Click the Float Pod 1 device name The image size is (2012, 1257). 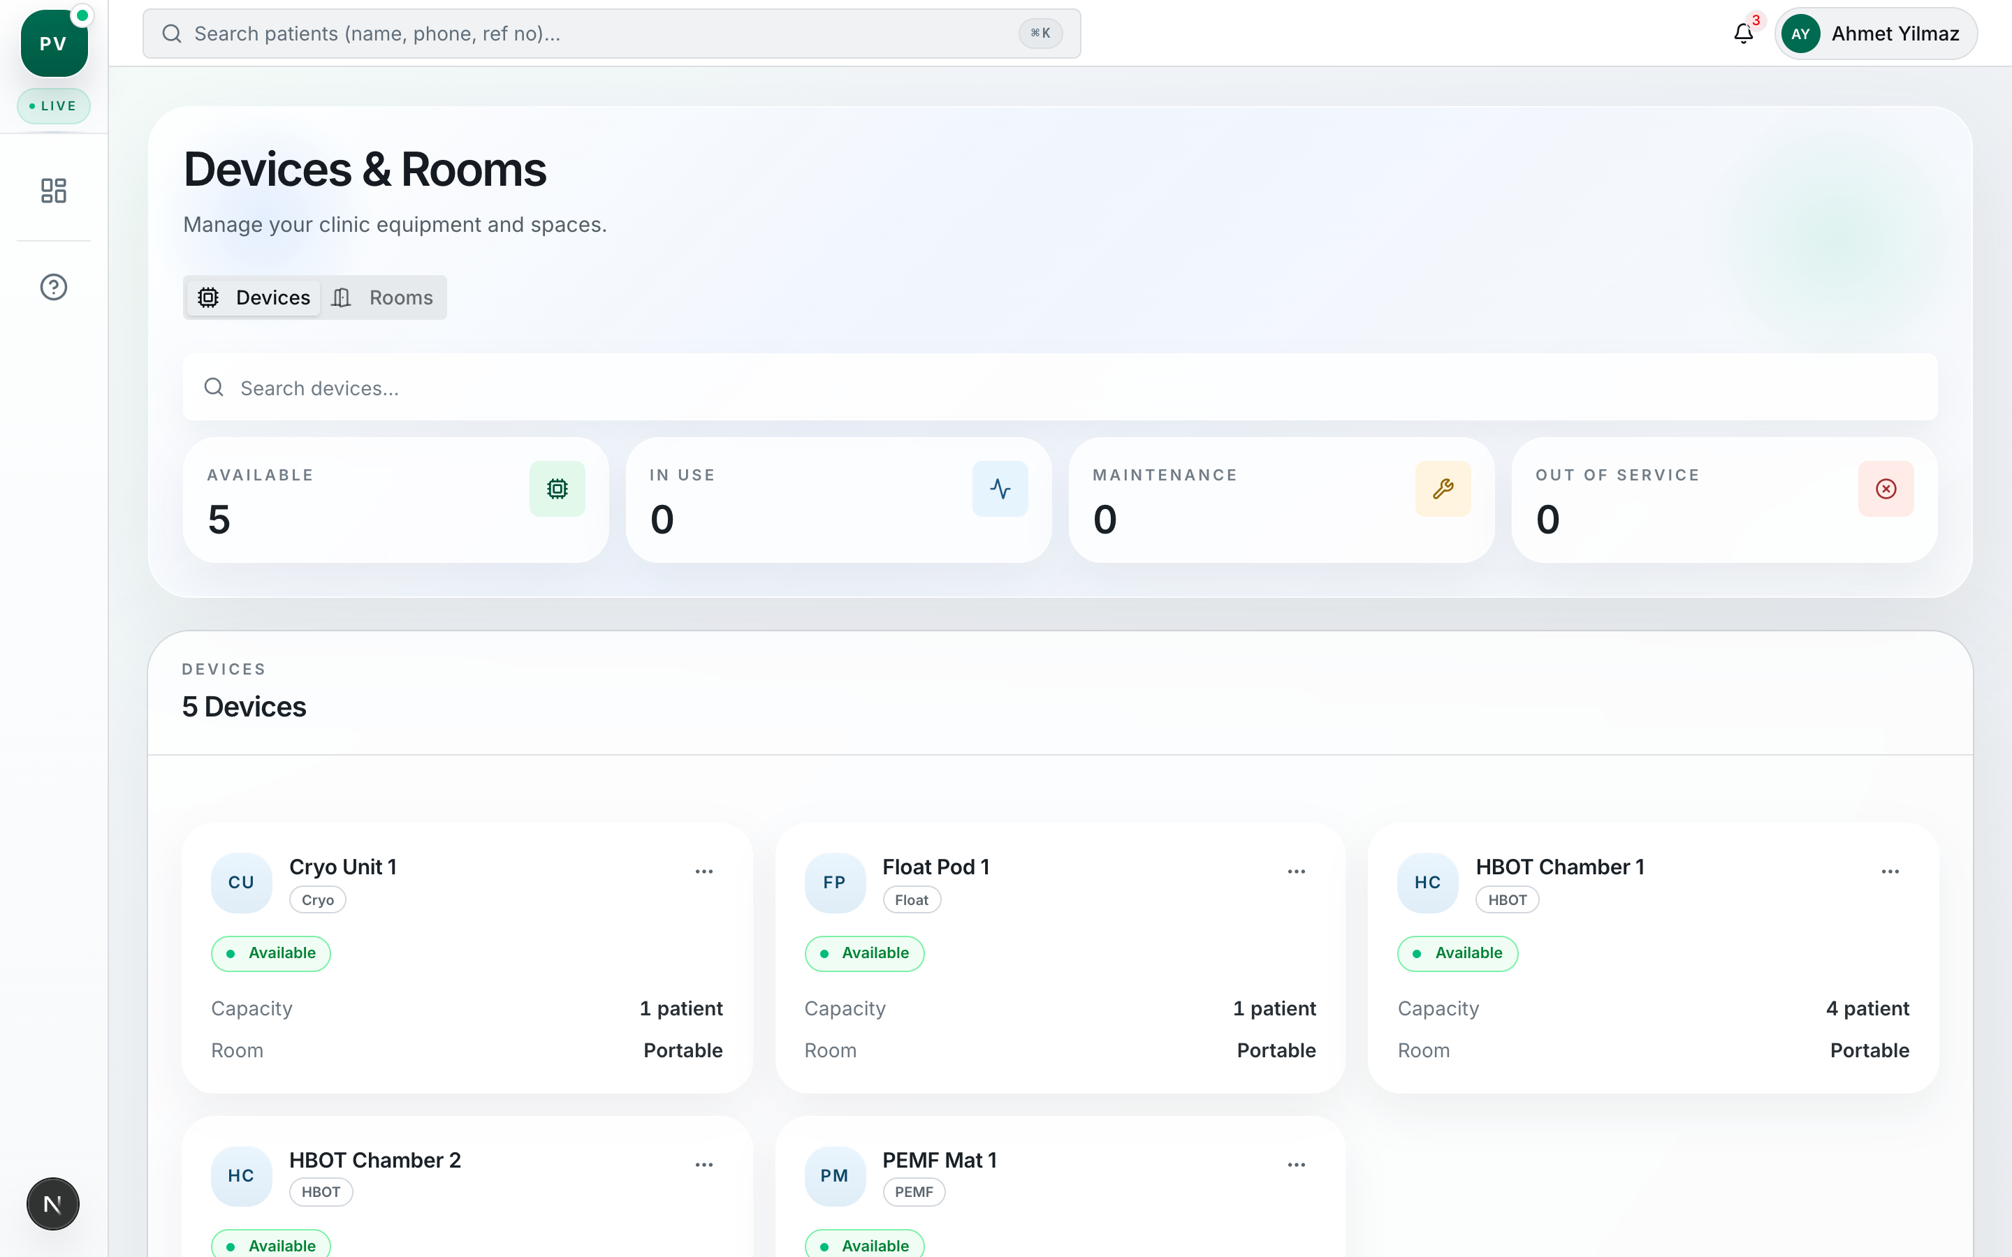pyautogui.click(x=936, y=867)
